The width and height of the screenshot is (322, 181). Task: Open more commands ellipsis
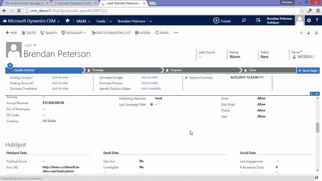click(x=176, y=33)
